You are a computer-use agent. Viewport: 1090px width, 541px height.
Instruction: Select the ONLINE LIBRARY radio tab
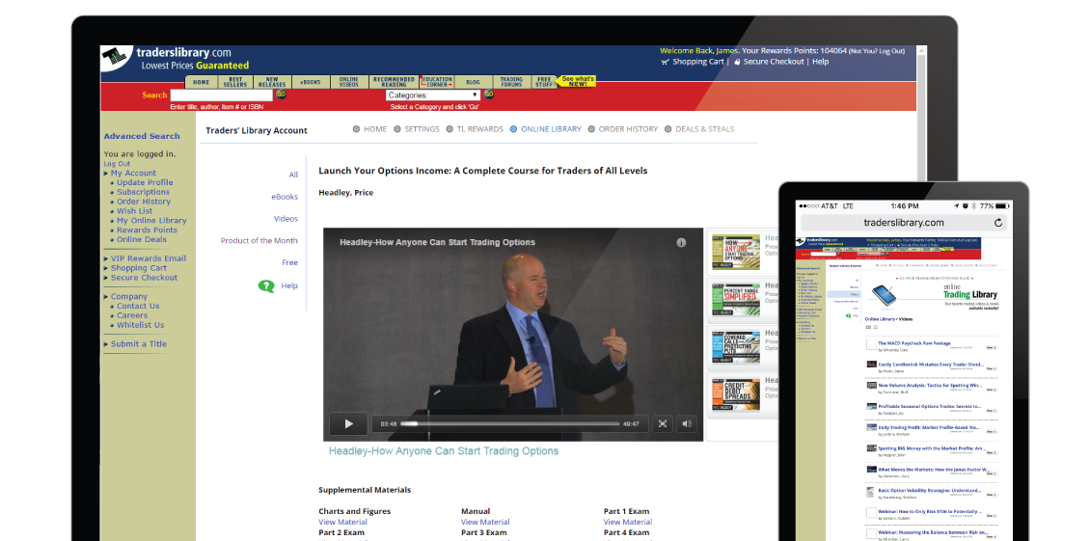point(513,129)
